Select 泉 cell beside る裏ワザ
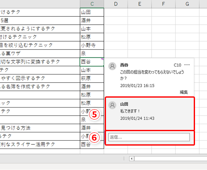 click(x=92, y=53)
